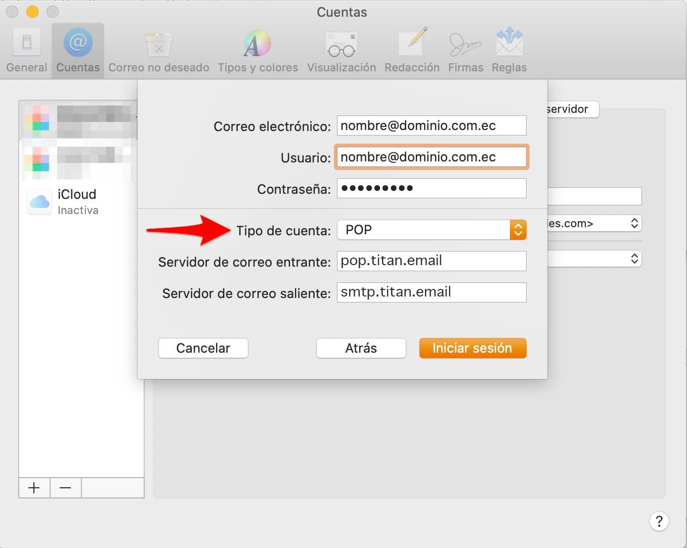Open the Tipo de cuenta POP dropdown
The image size is (687, 548).
point(518,229)
